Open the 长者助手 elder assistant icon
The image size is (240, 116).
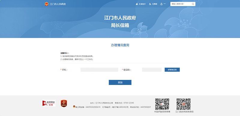[137, 4]
